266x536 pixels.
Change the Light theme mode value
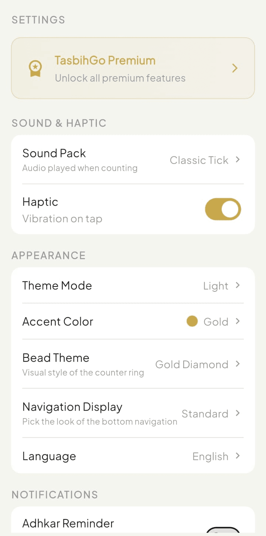pyautogui.click(x=216, y=286)
